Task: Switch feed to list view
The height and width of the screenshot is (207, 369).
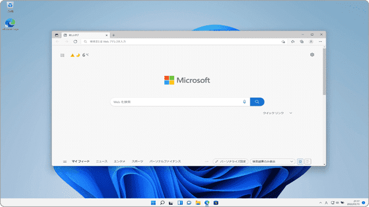Action: [307, 162]
